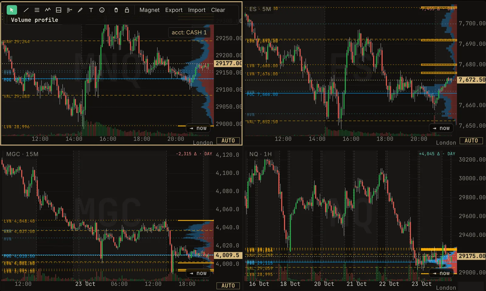Open the London timezone selector on MNQ chart
The width and height of the screenshot is (486, 291).
tap(203, 142)
